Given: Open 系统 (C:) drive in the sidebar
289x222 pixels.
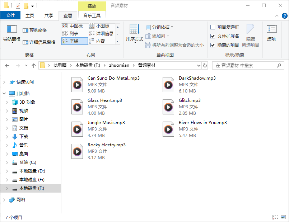Looking at the screenshot, I should coord(28,162).
